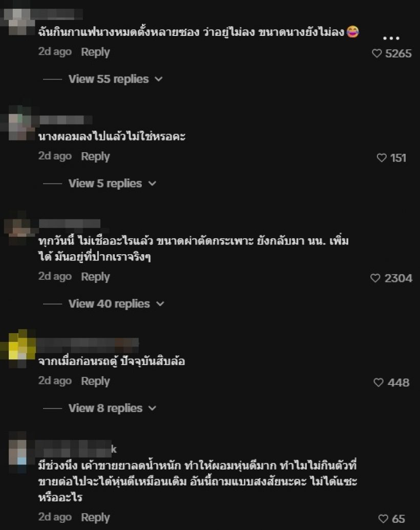Viewport: 420px width, 530px height.
Task: Like the comment with 65 likes
Action: tap(383, 519)
